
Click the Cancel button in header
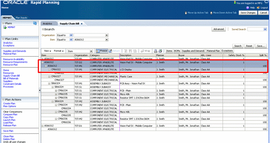point(263,13)
